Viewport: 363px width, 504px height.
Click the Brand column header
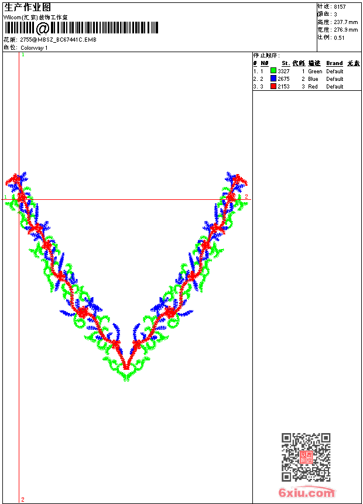(334, 63)
